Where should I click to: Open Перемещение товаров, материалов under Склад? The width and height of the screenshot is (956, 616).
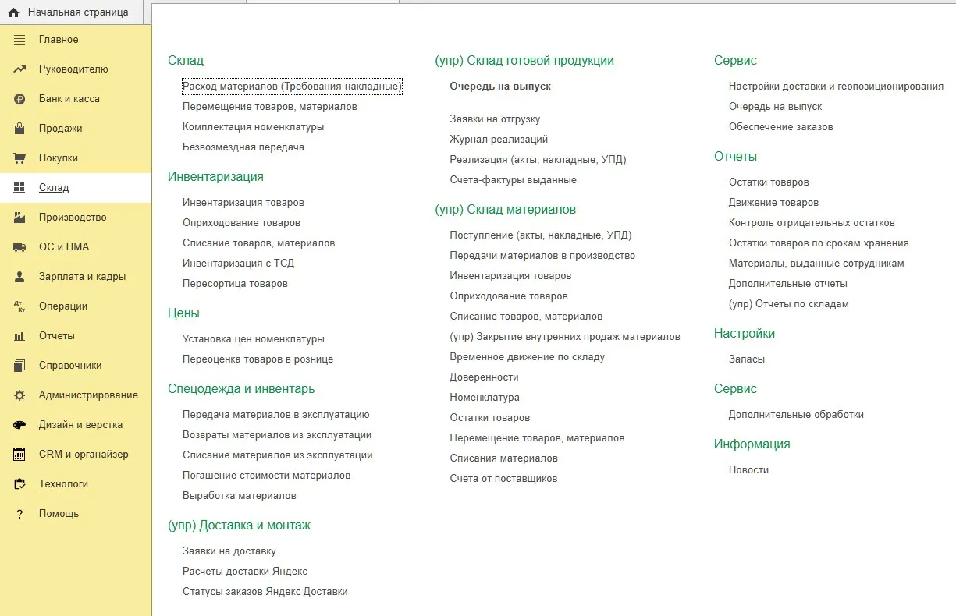point(270,107)
